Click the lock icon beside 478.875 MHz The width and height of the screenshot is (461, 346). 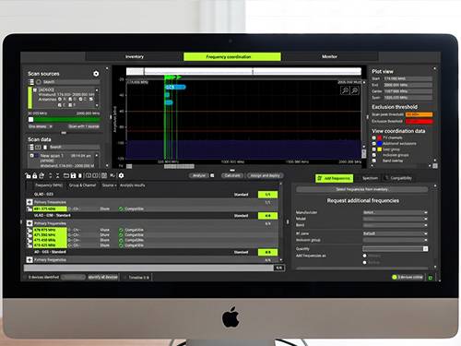tap(30, 230)
